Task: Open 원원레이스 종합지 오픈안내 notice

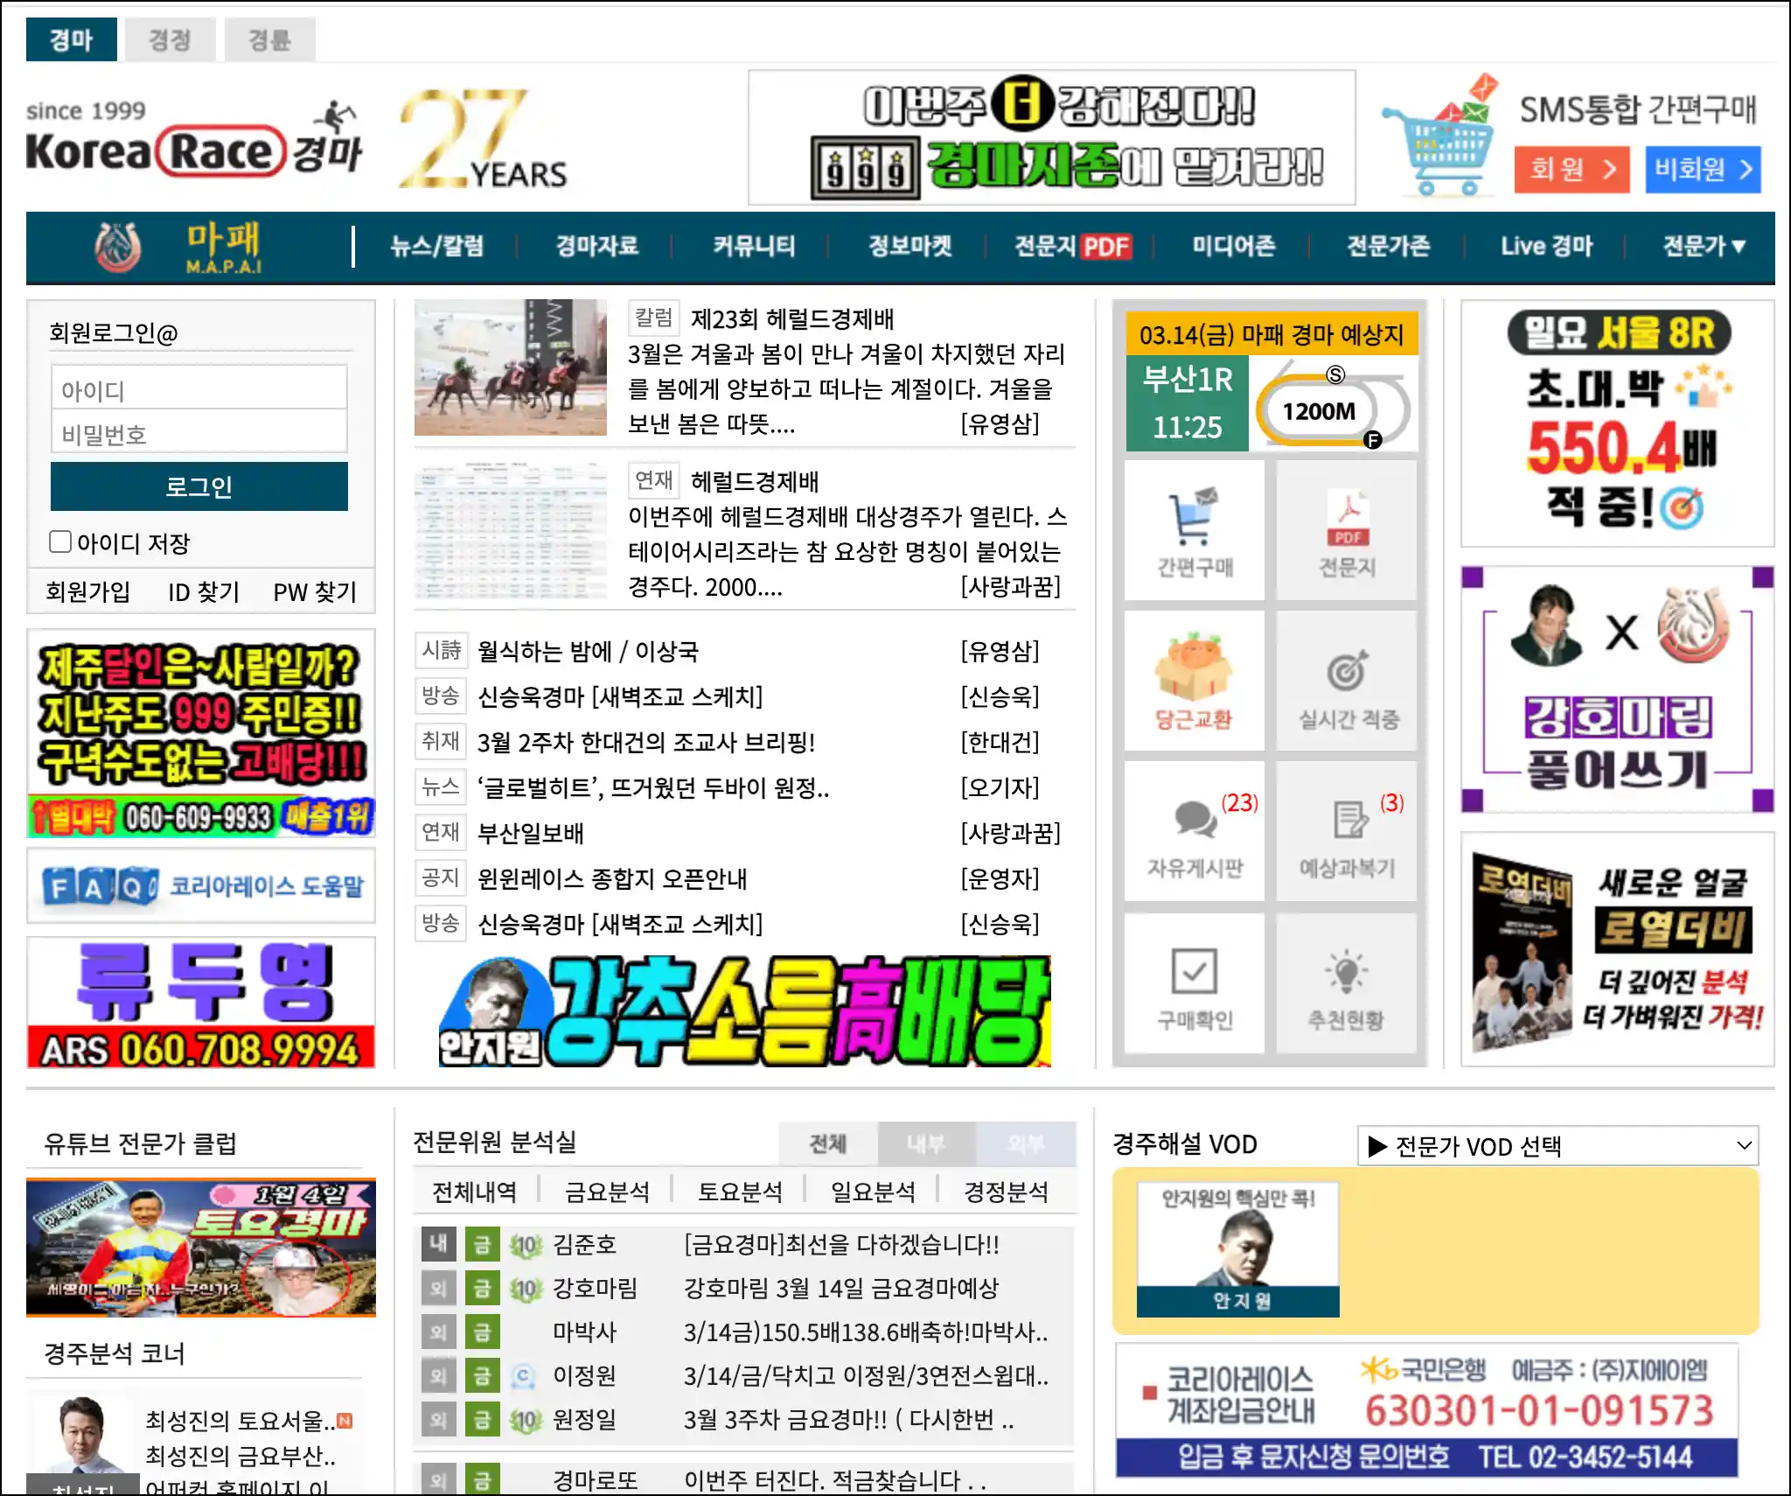Action: (x=612, y=878)
